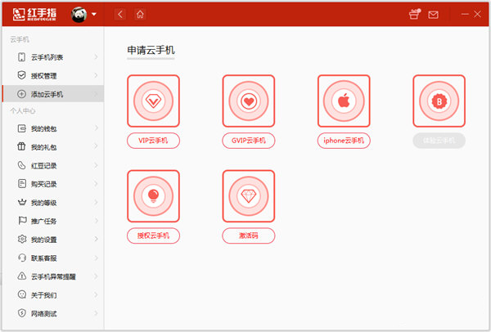
Task: Click the 红手指 Redfinger logo
Action: point(34,15)
